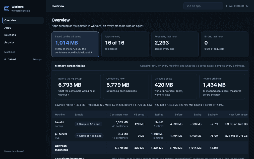254x159 pixels.
Task: Click the Before the V8 setup tile
Action: pyautogui.click(x=78, y=87)
